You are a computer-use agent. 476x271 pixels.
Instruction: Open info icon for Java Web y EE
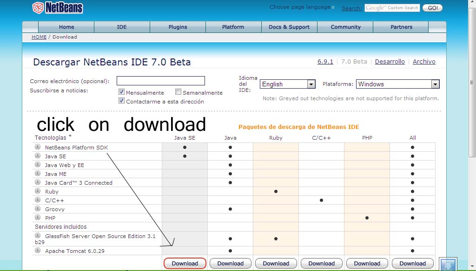pos(38,165)
